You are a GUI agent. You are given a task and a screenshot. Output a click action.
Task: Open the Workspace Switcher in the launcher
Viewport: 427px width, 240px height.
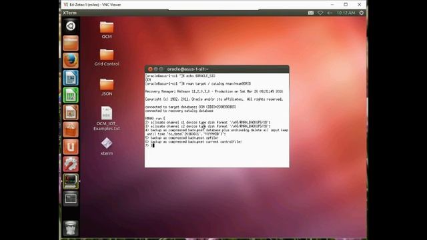point(71,199)
